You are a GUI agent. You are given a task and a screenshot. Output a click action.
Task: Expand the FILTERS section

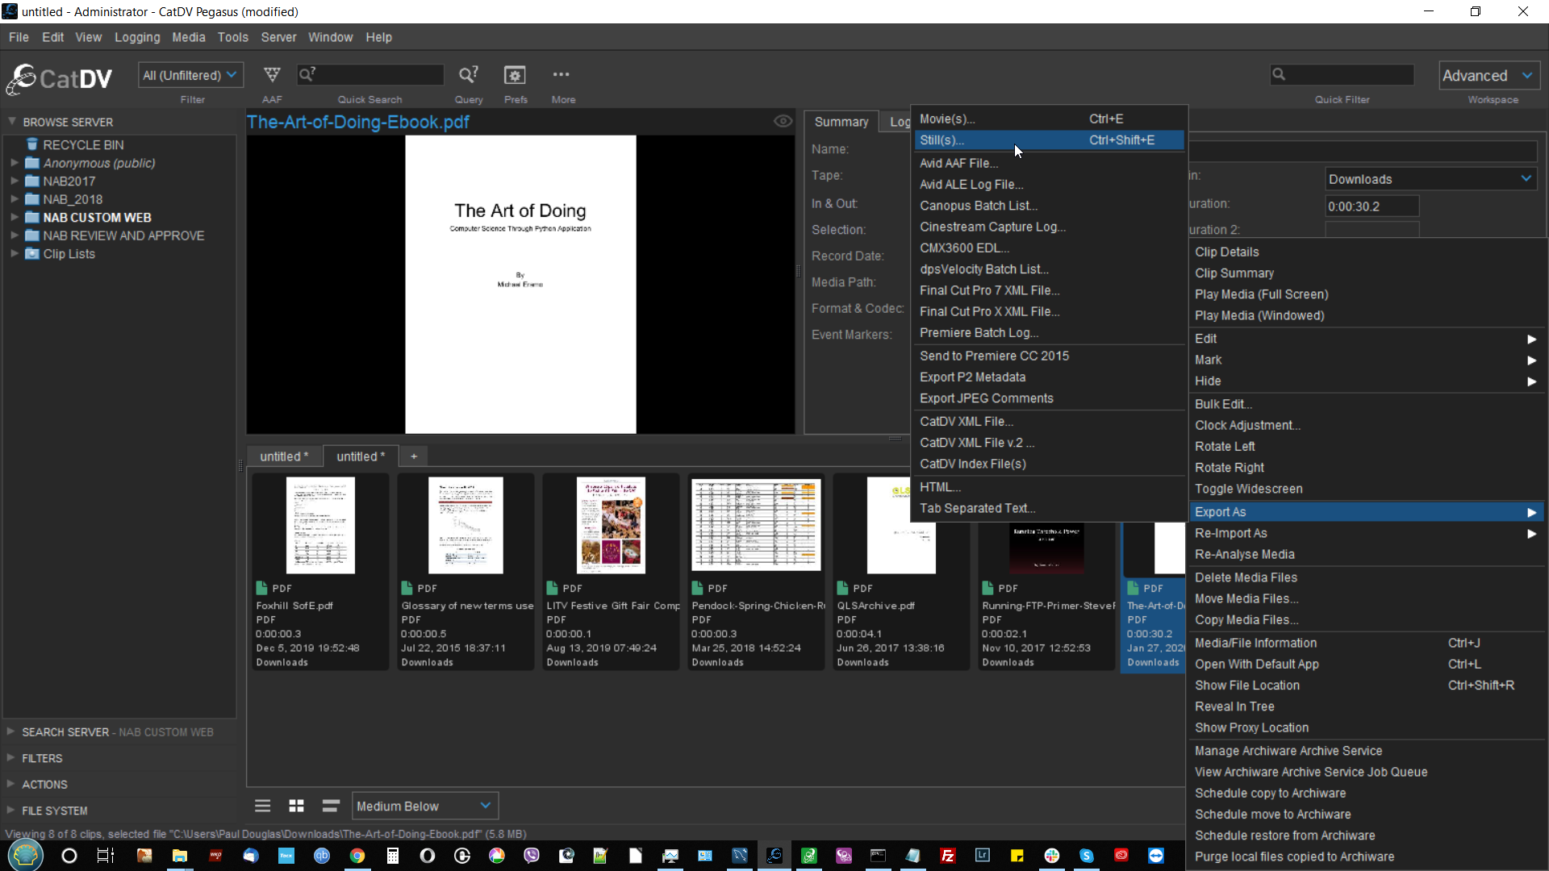click(x=11, y=758)
